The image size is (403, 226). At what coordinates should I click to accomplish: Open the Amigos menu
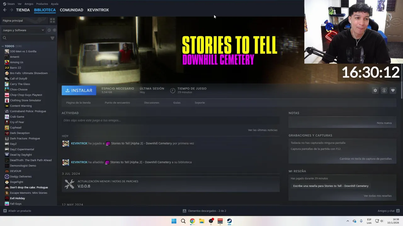(29, 4)
